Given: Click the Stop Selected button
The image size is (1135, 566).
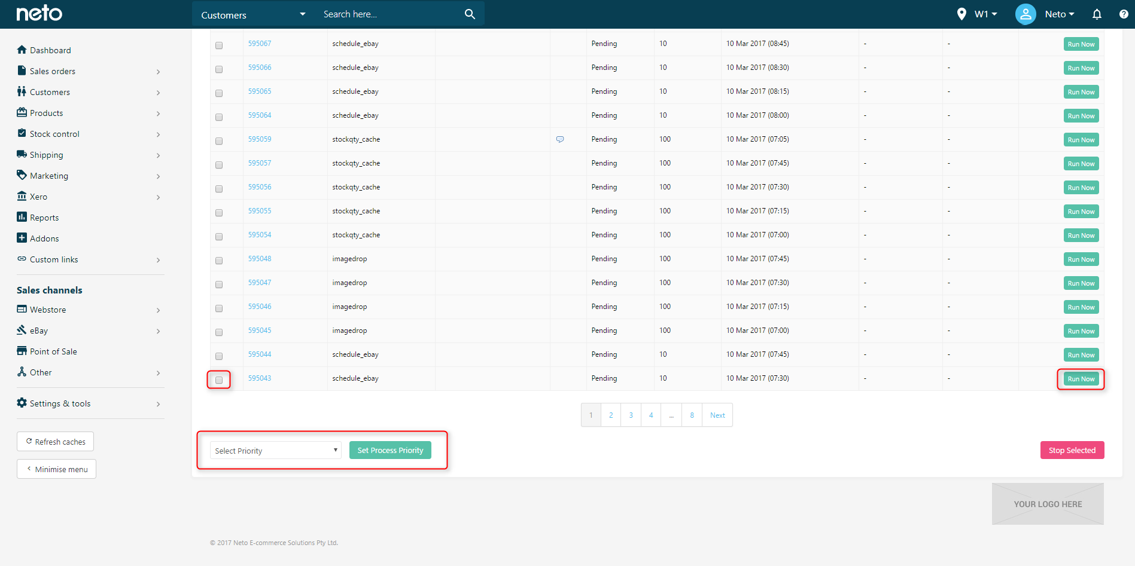Looking at the screenshot, I should (x=1072, y=450).
